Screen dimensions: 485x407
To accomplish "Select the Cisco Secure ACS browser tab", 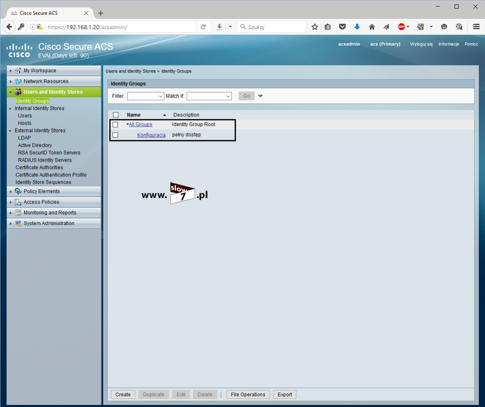I will [50, 13].
